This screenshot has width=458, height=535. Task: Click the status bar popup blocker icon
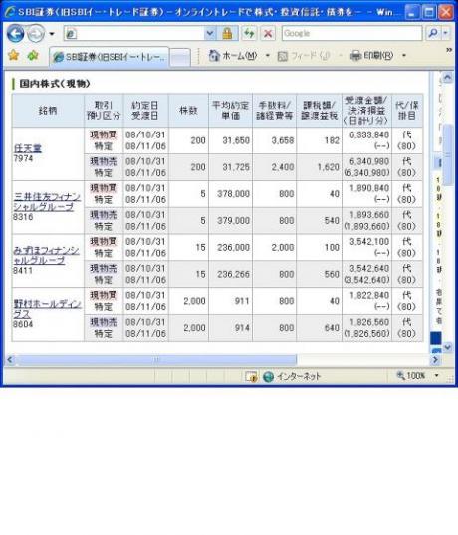point(251,377)
